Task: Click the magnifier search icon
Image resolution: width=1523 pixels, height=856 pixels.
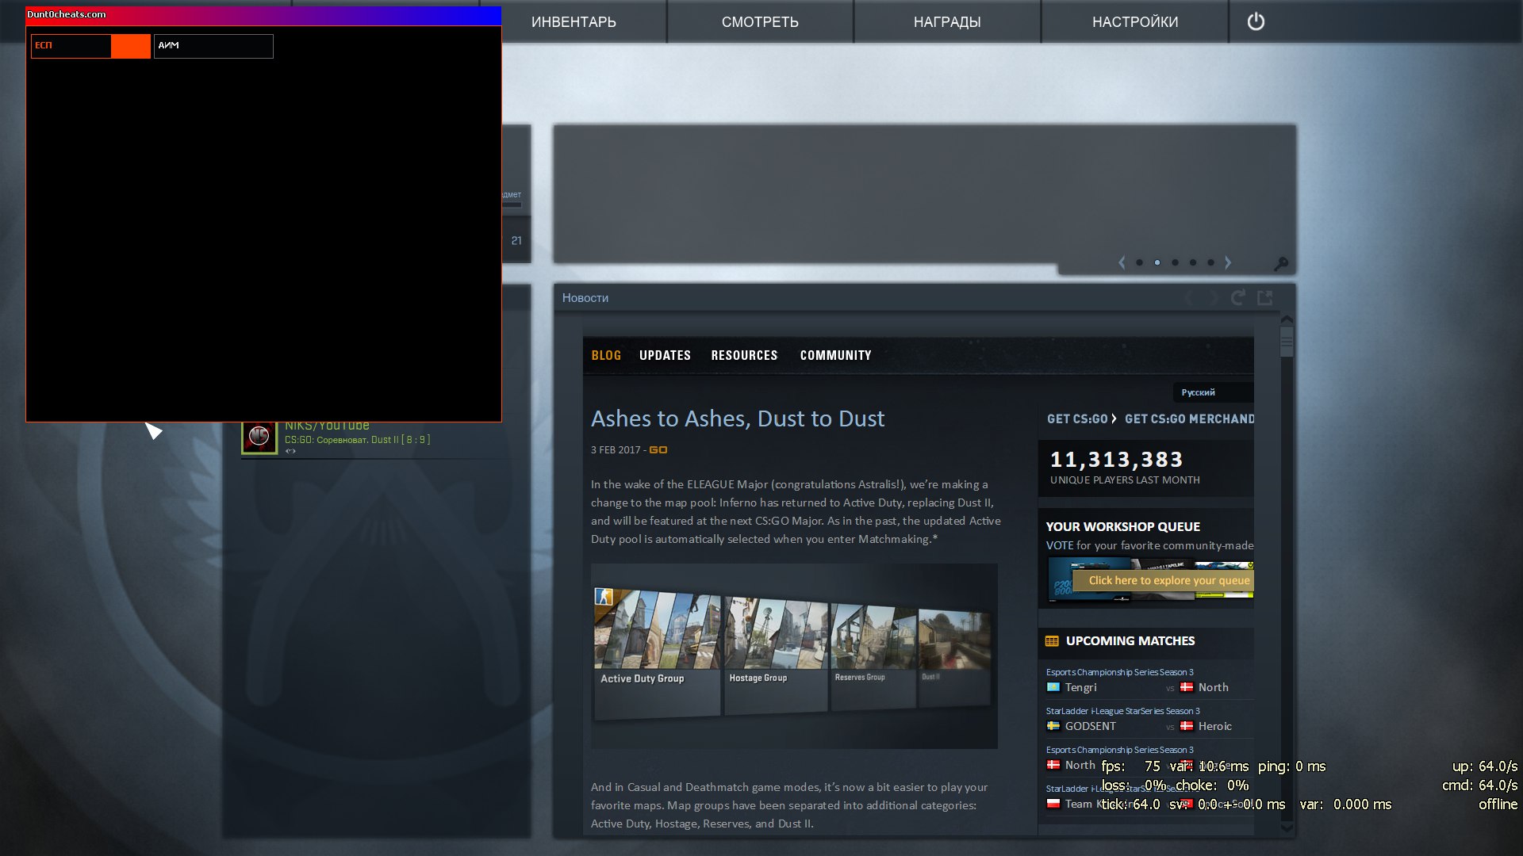Action: (x=1280, y=263)
